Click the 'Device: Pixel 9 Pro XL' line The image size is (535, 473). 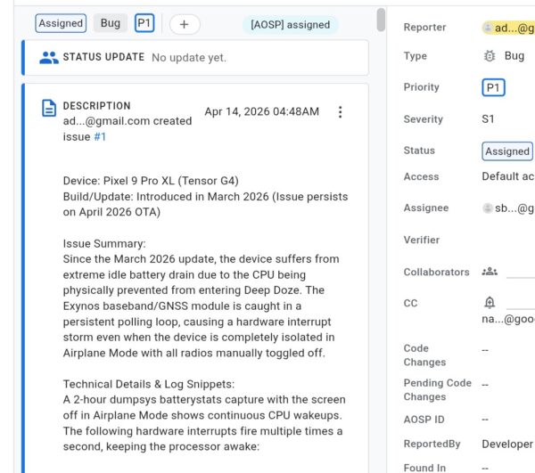pyautogui.click(x=151, y=181)
